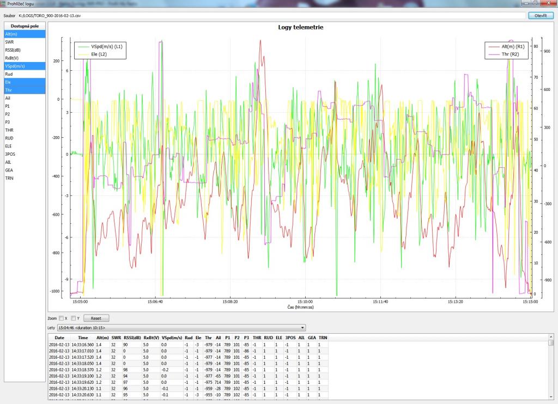Select RxBt(V) field in the list
This screenshot has width=558, height=404.
point(25,58)
